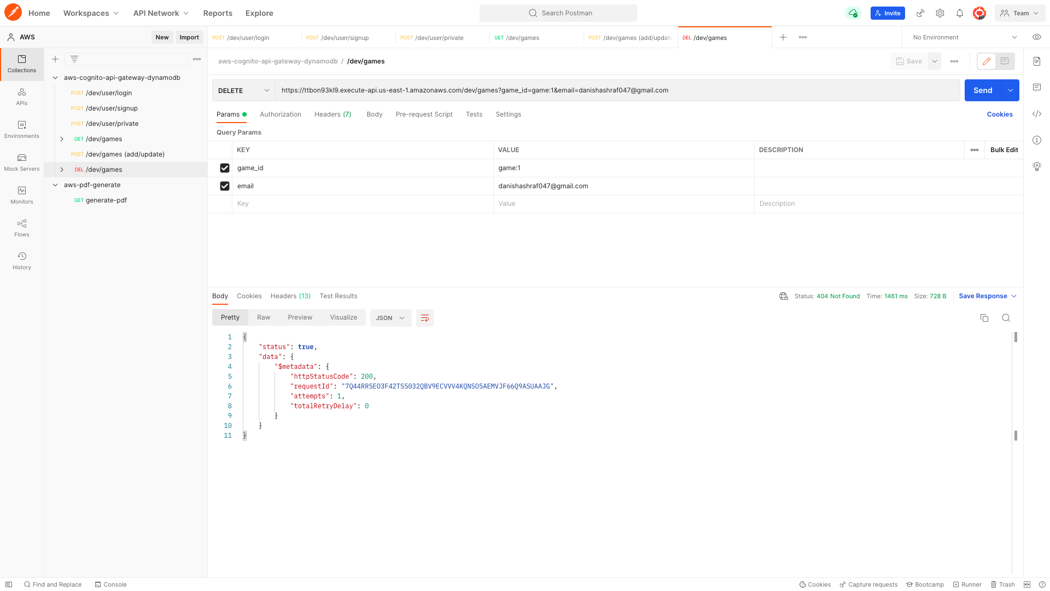Collapse the aws-pdf-generate collection

55,185
